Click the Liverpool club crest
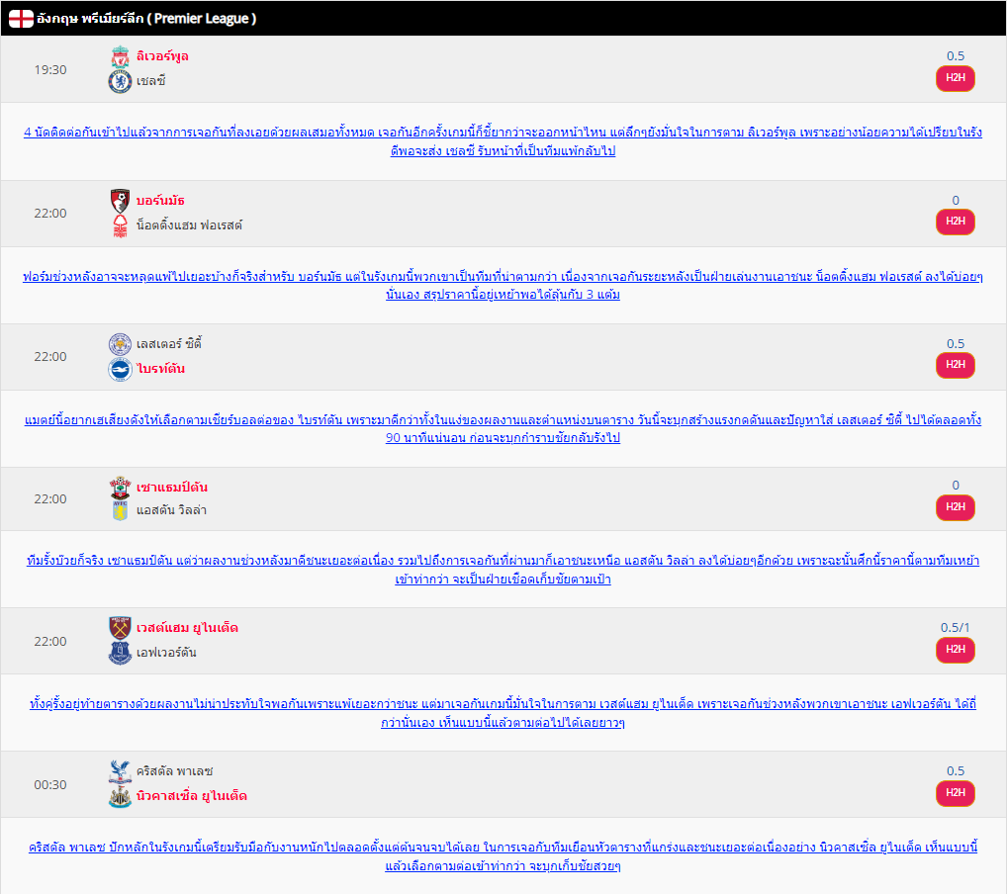Viewport: 1007px width, 894px height. click(120, 57)
